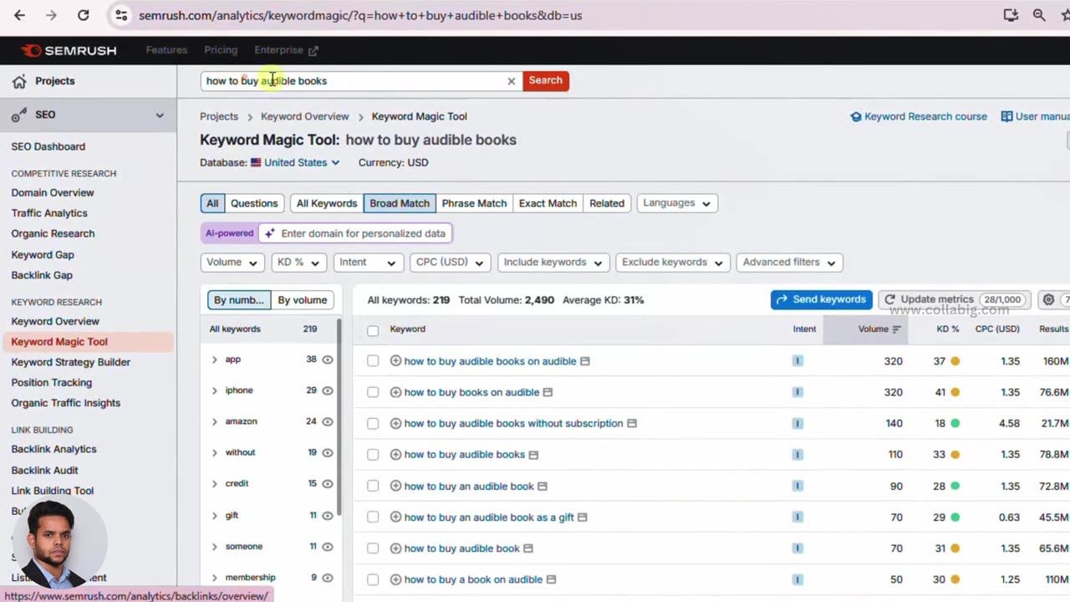This screenshot has width=1070, height=602.
Task: Open Include keywords dropdown
Action: click(553, 263)
